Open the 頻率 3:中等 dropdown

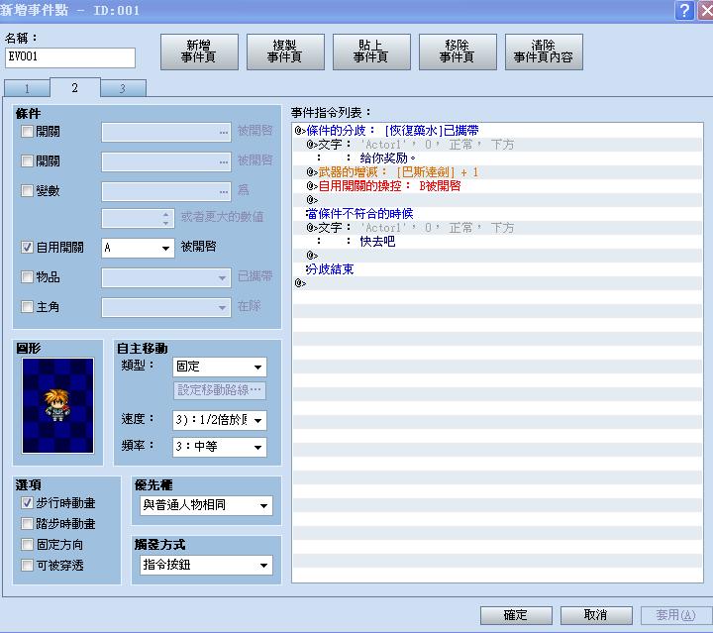click(x=220, y=447)
